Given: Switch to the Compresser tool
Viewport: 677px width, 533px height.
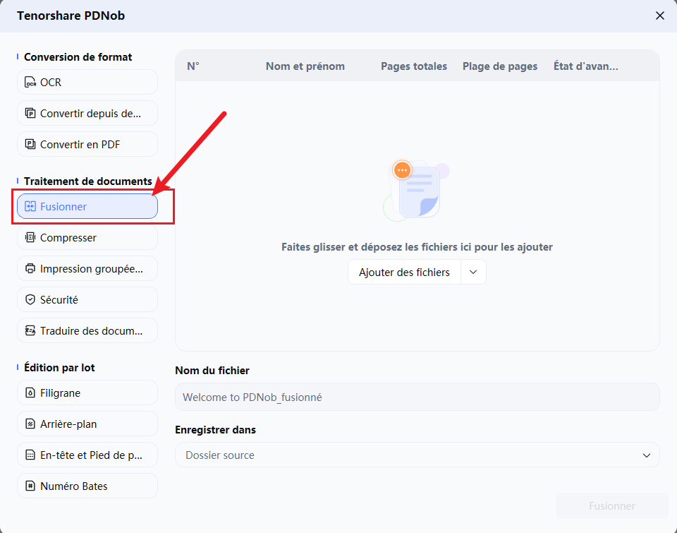Looking at the screenshot, I should (x=87, y=238).
